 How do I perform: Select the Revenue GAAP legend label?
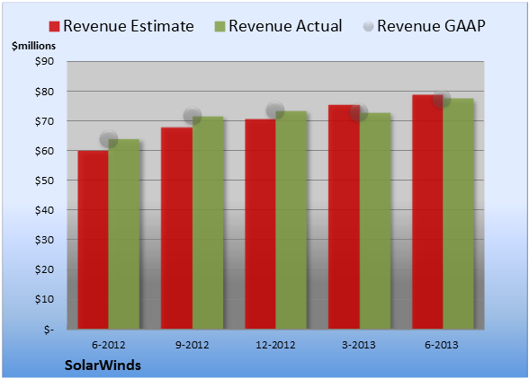point(431,26)
